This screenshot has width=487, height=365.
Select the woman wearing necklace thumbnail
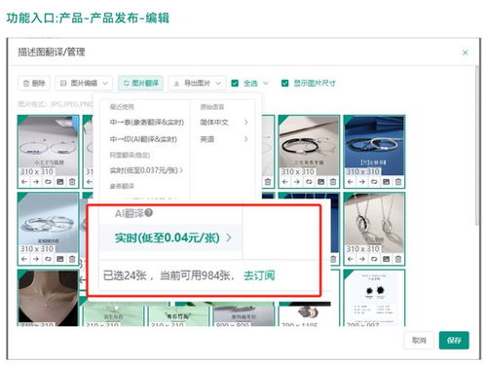pos(48,298)
